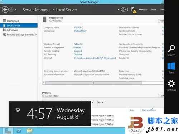Click the Ethernet IPv4 address DHCP link
179x134 pixels.
point(95,58)
